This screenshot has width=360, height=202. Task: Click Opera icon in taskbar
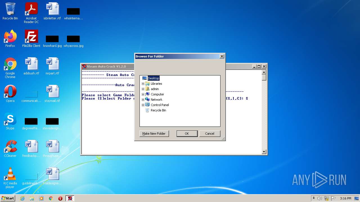pos(60,198)
